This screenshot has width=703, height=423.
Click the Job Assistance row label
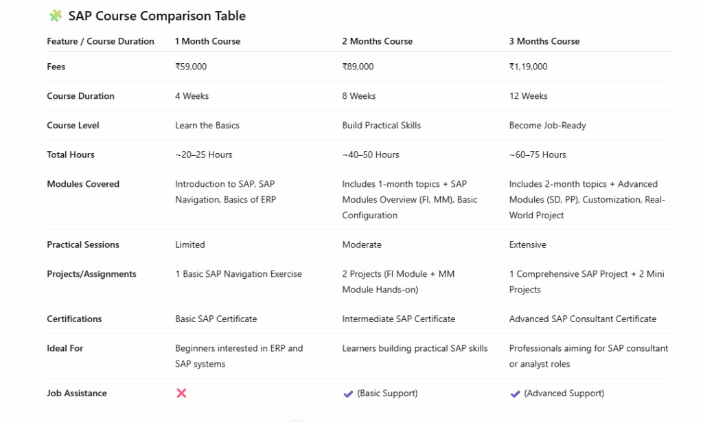point(77,393)
